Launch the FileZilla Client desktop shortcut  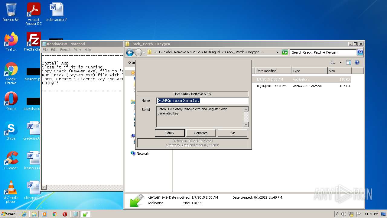[x=33, y=42]
